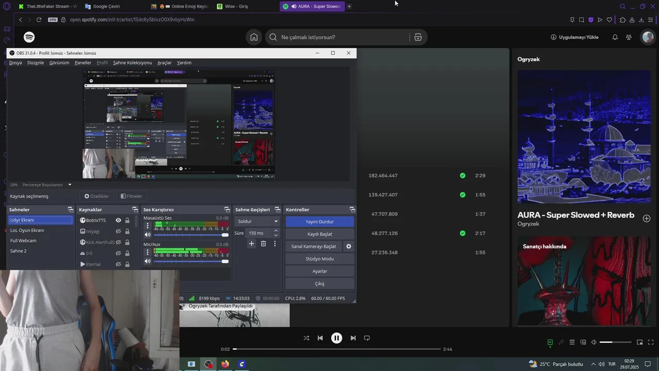
Task: Open OBS Görünüm menu
Action: tap(59, 62)
